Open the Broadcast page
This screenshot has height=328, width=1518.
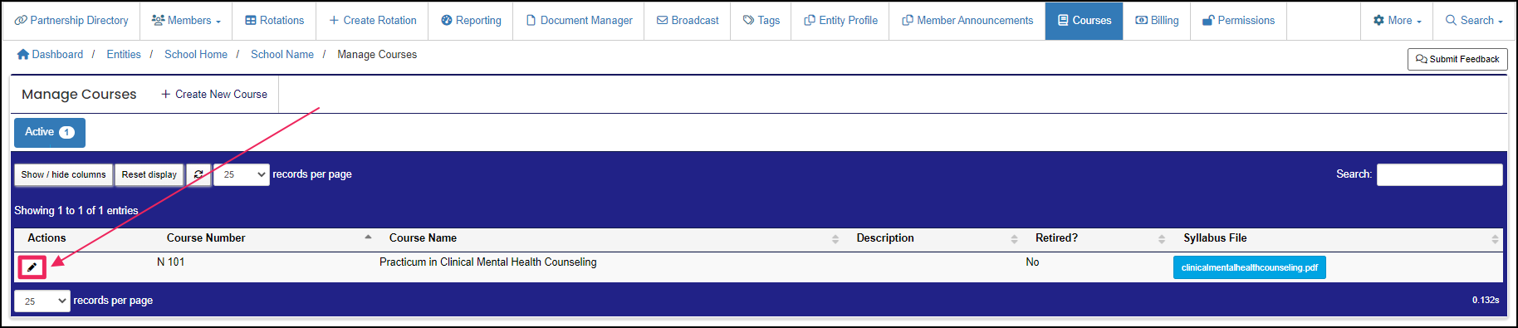click(688, 20)
